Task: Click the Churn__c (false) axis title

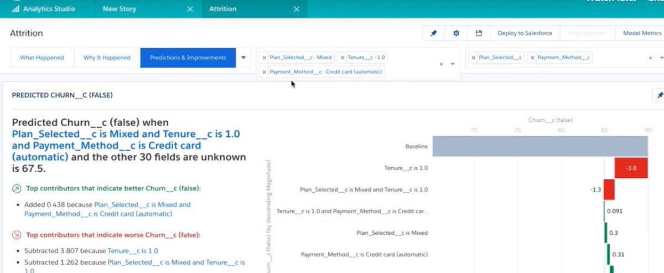Action: tap(551, 120)
